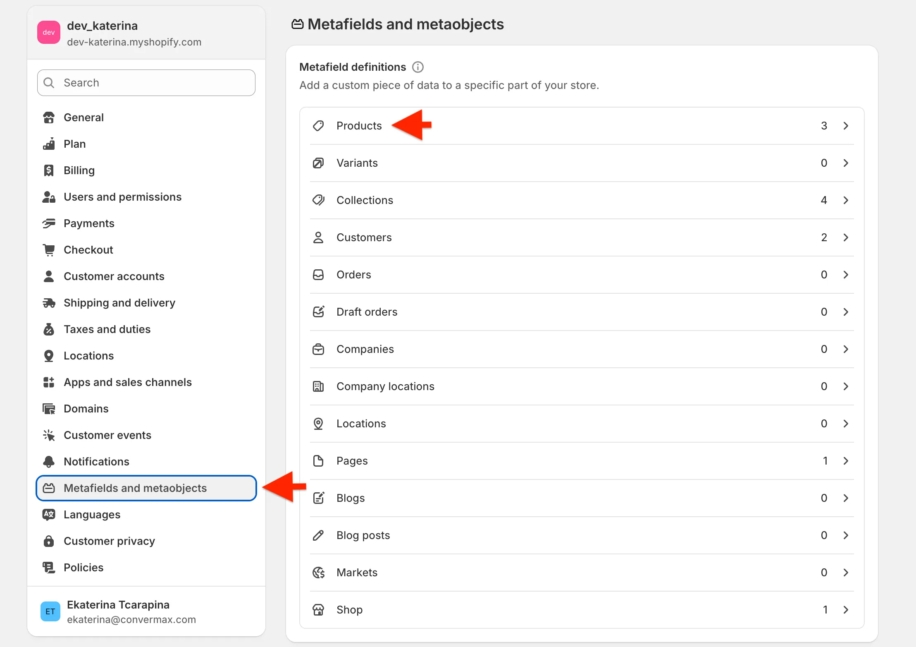916x647 pixels.
Task: Open Company locations metafield definitions
Action: (385, 386)
